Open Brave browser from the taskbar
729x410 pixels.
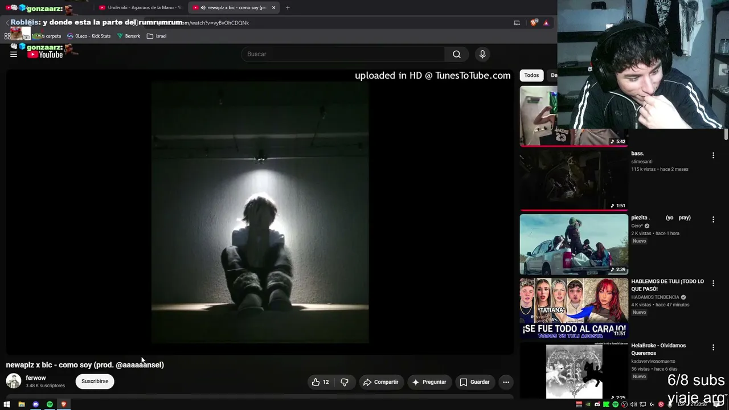(64, 404)
